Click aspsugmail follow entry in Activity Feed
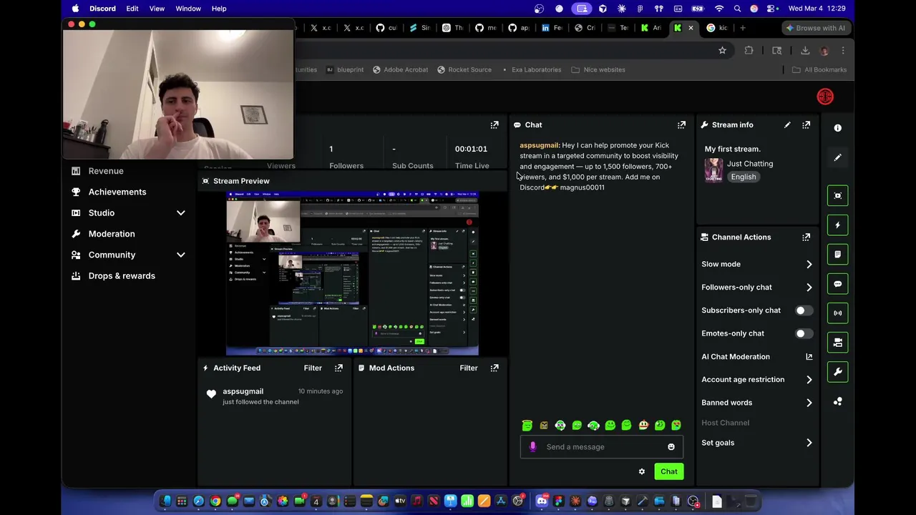The width and height of the screenshot is (916, 515). [x=275, y=396]
